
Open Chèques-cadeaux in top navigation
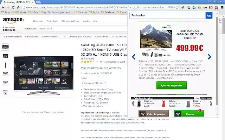(70, 21)
